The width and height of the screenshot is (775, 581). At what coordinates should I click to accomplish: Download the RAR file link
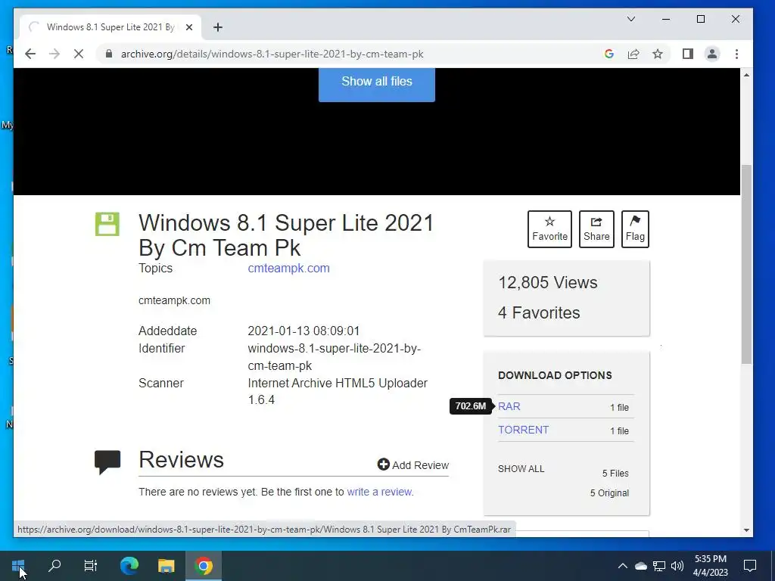pos(509,406)
